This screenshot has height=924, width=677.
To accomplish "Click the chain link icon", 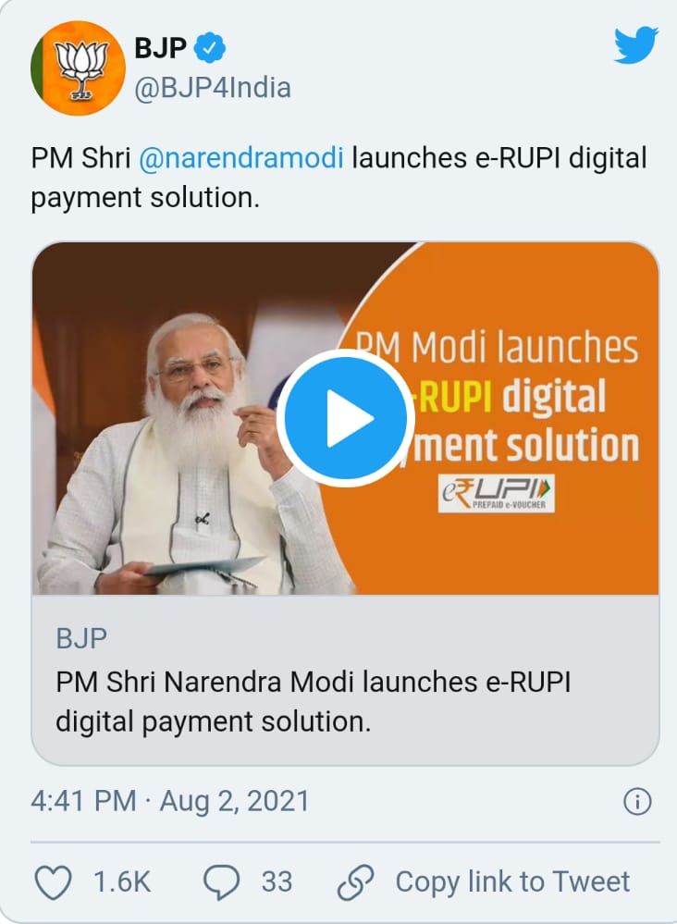I will 355,882.
